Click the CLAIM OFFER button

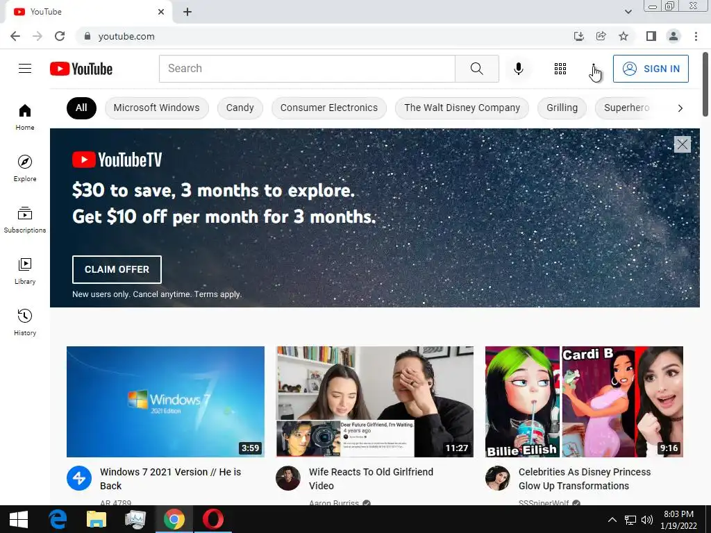117,269
